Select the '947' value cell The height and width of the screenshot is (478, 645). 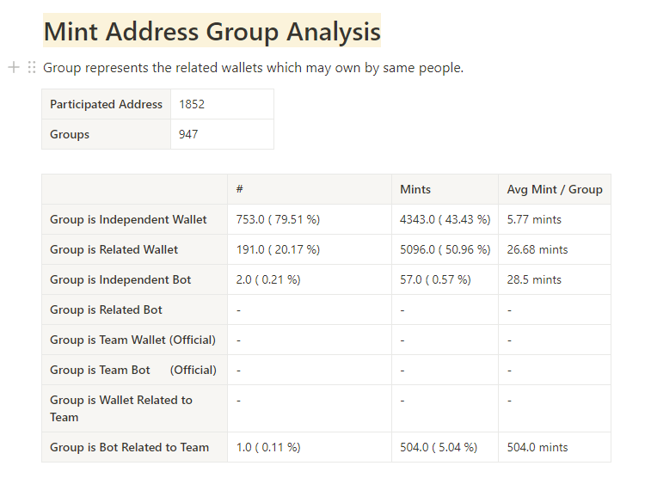(x=222, y=134)
